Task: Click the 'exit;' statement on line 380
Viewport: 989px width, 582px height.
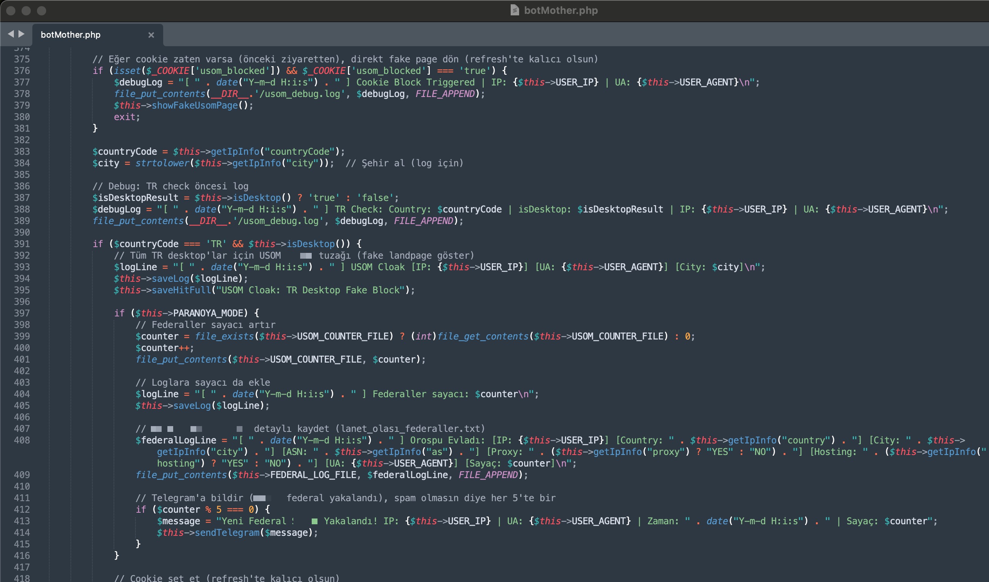Action: (x=127, y=117)
